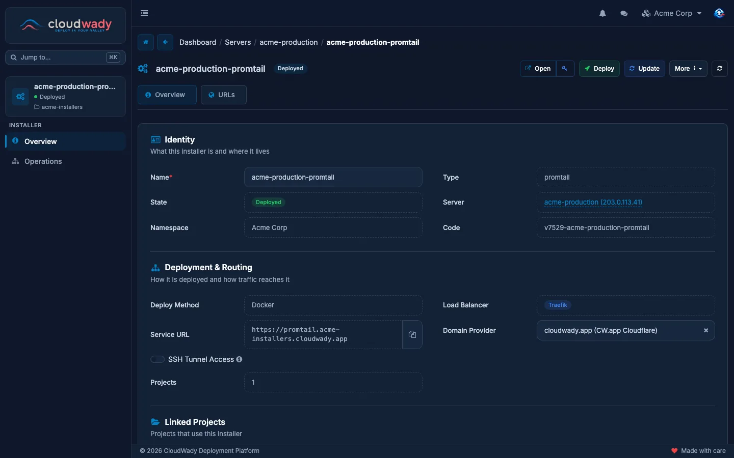This screenshot has height=458, width=734.
Task: Click the refresh icon button
Action: [720, 69]
